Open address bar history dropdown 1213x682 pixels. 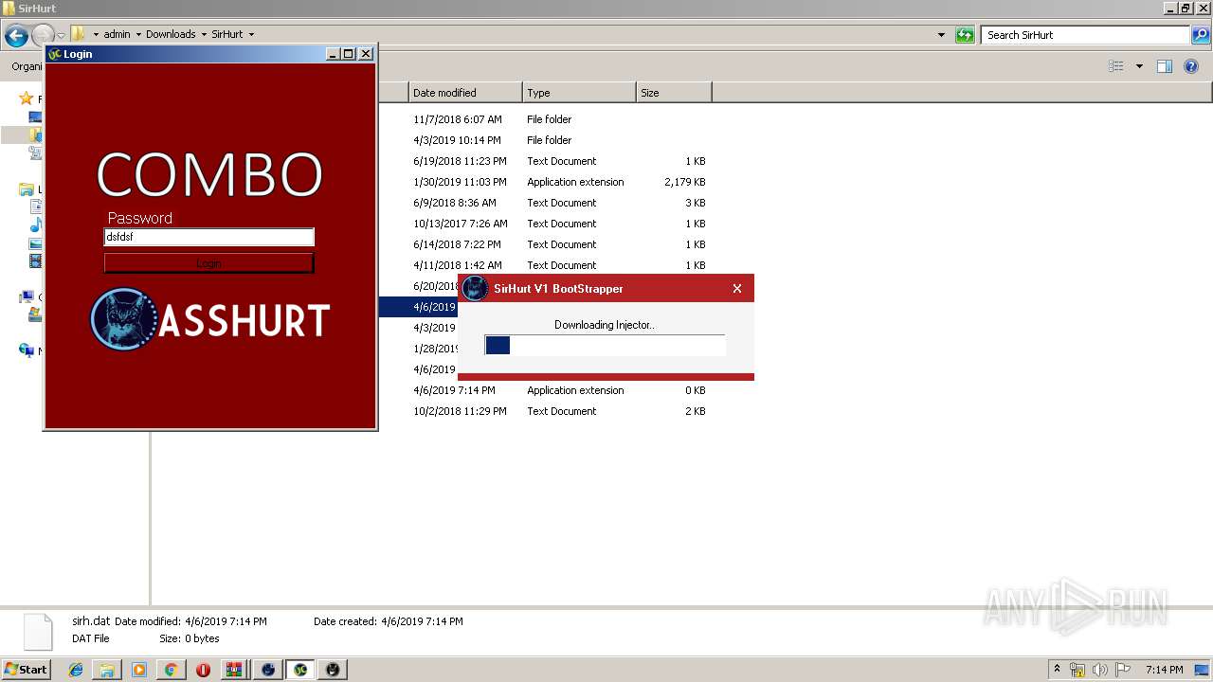point(941,35)
